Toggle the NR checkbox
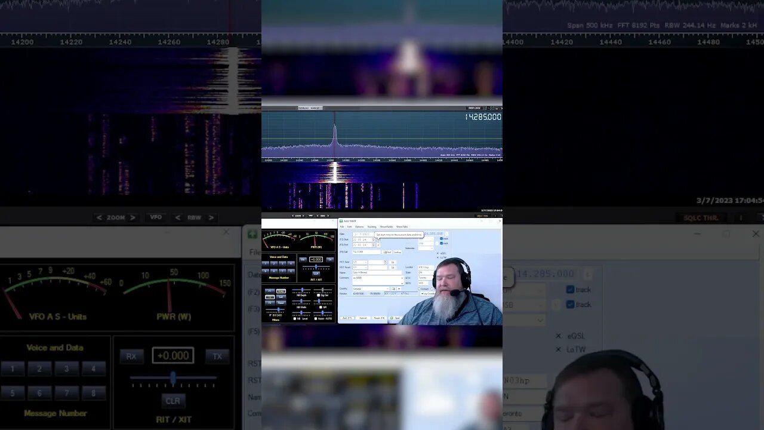 (320, 307)
